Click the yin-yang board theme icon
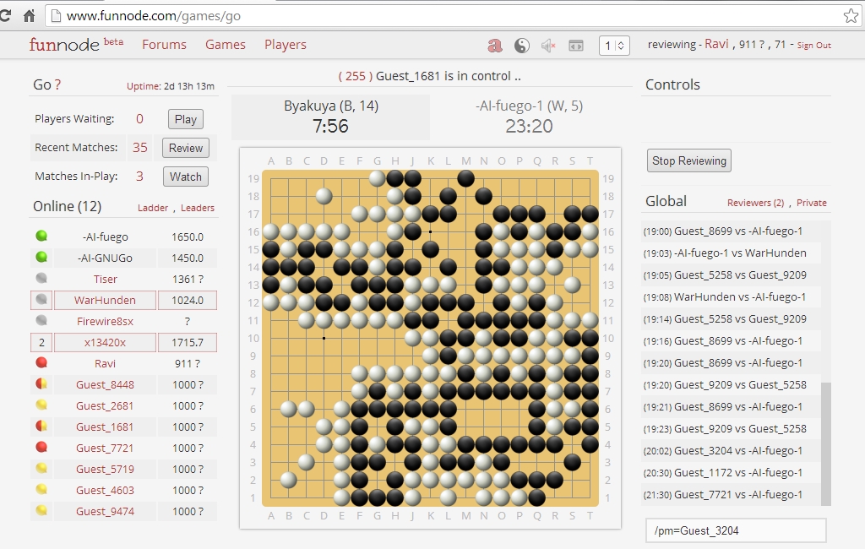865x549 pixels. click(x=522, y=45)
